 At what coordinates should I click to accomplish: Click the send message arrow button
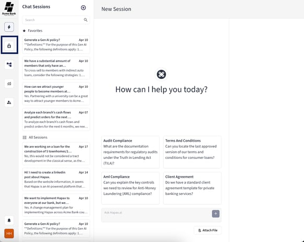click(216, 214)
